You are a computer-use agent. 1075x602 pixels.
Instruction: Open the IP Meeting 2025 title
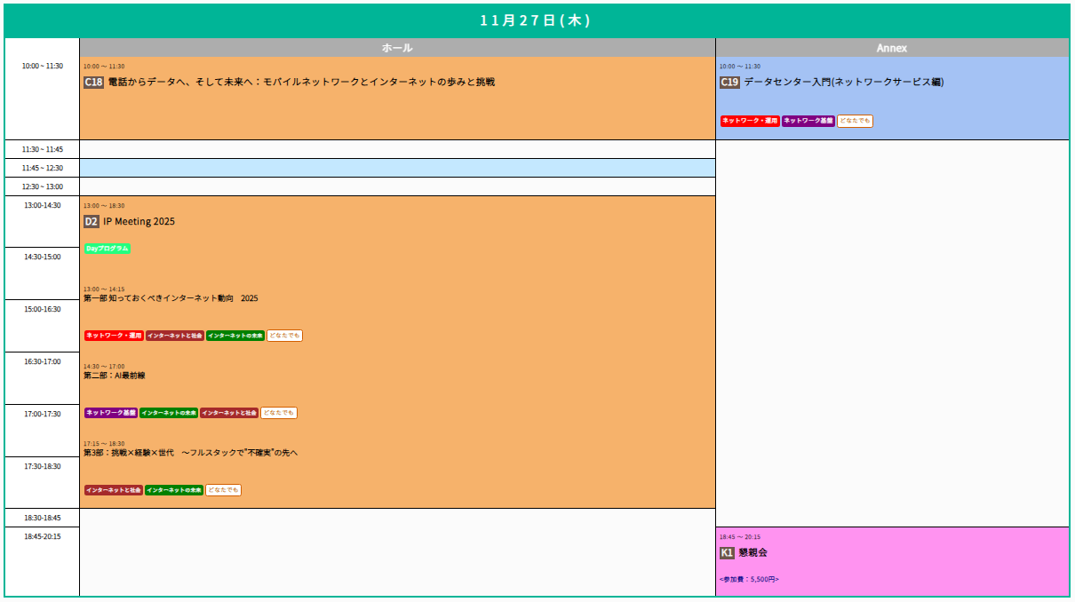click(x=139, y=222)
